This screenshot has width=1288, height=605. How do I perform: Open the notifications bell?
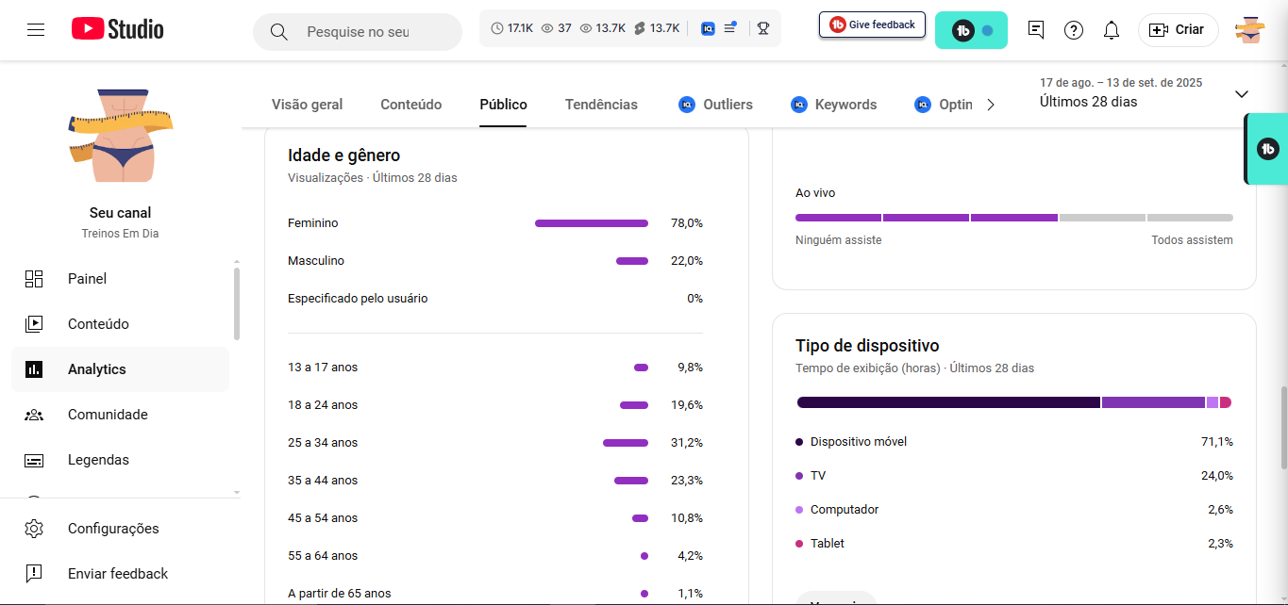coord(1112,30)
